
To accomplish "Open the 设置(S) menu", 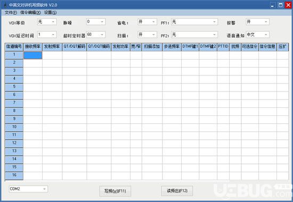I will [x=51, y=13].
